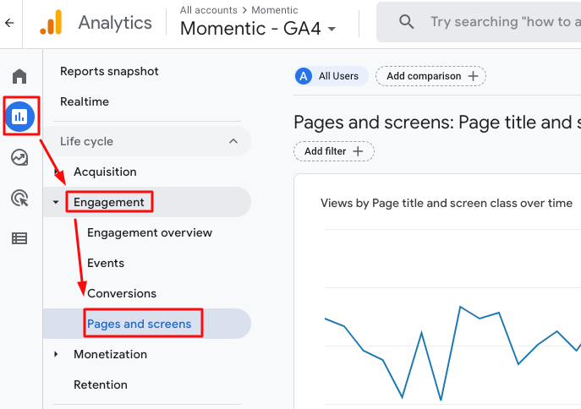Open Engagement overview
The width and height of the screenshot is (581, 409).
point(150,232)
